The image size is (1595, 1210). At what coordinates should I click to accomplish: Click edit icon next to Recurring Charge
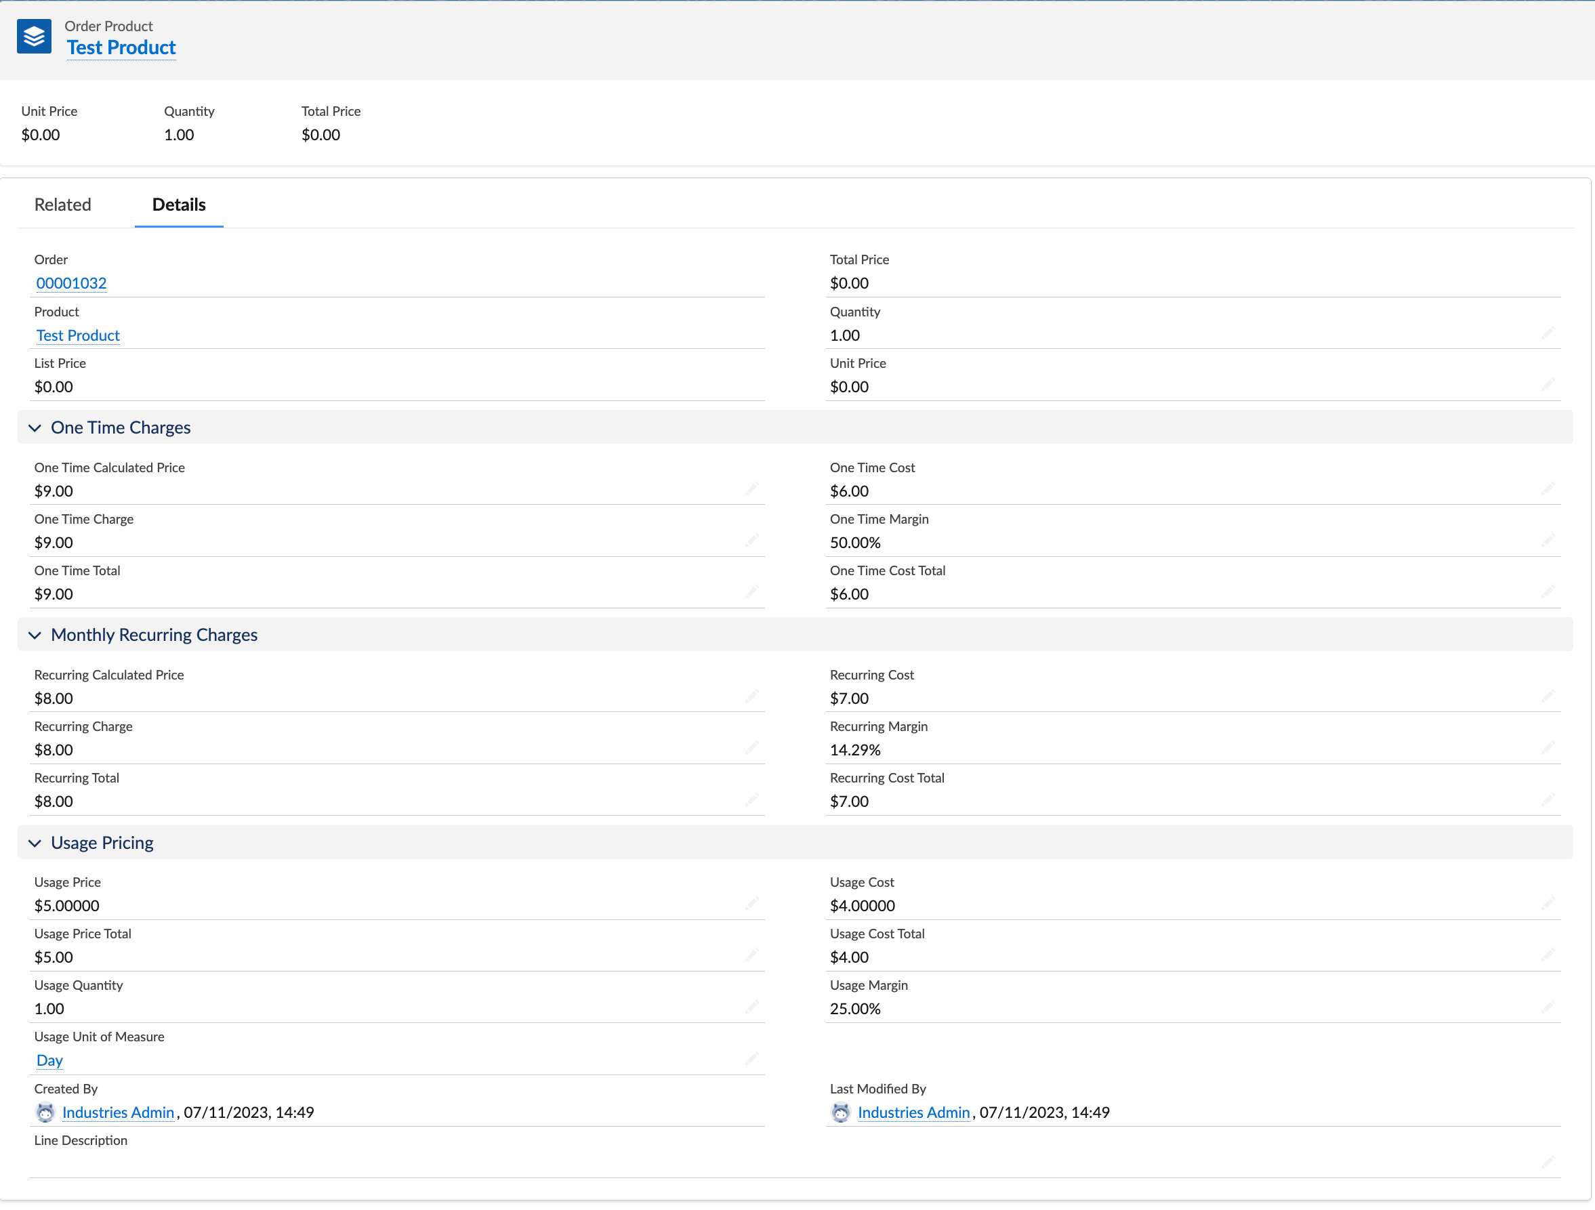752,749
